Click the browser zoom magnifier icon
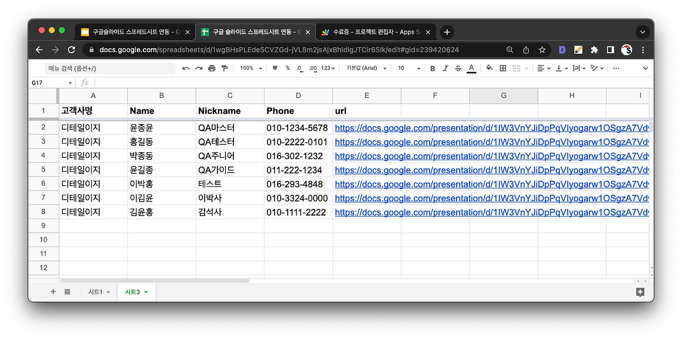The height and width of the screenshot is (339, 682). pos(510,49)
